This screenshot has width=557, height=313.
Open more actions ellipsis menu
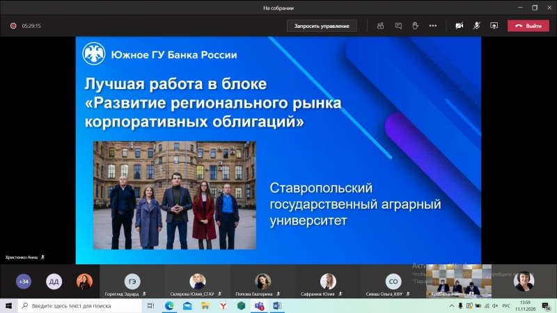coord(432,26)
